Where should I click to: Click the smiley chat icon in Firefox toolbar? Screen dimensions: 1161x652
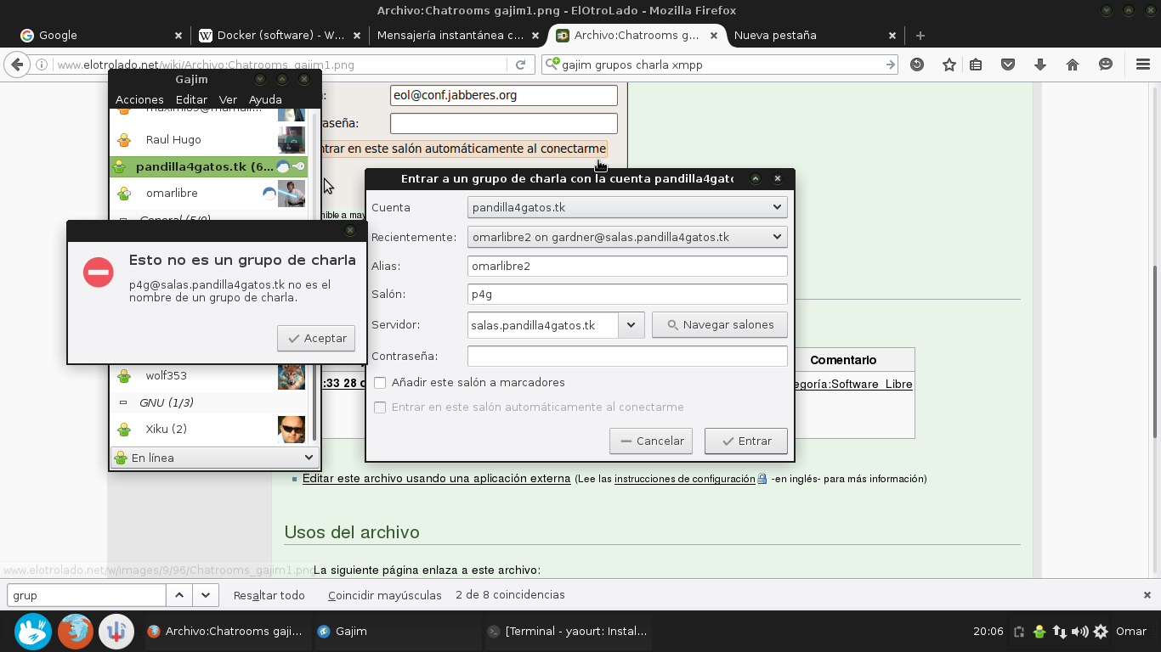(x=1106, y=65)
